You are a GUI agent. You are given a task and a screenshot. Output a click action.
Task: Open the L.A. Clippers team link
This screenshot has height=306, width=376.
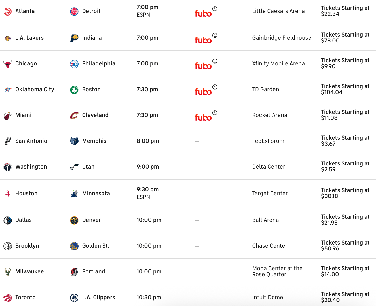[x=98, y=297]
